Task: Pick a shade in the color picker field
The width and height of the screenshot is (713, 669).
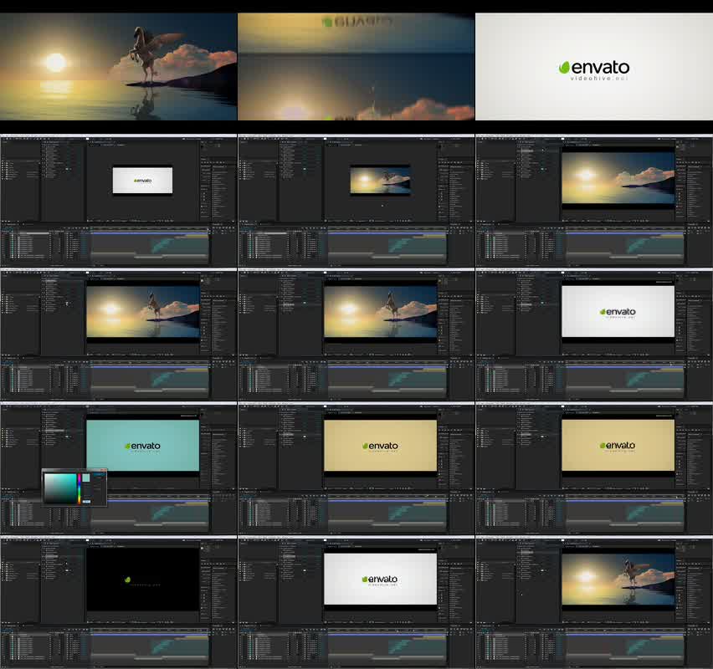Action: tap(60, 488)
